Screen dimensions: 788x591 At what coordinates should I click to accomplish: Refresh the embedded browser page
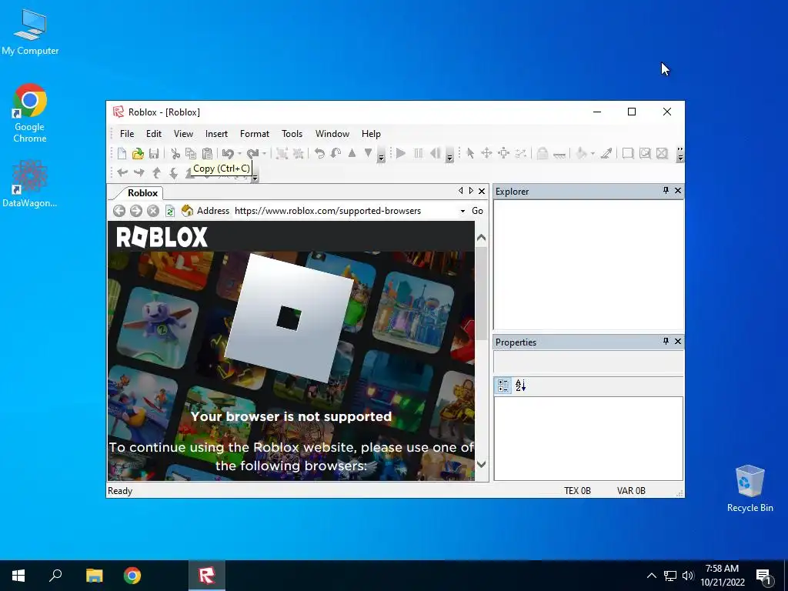[170, 211]
